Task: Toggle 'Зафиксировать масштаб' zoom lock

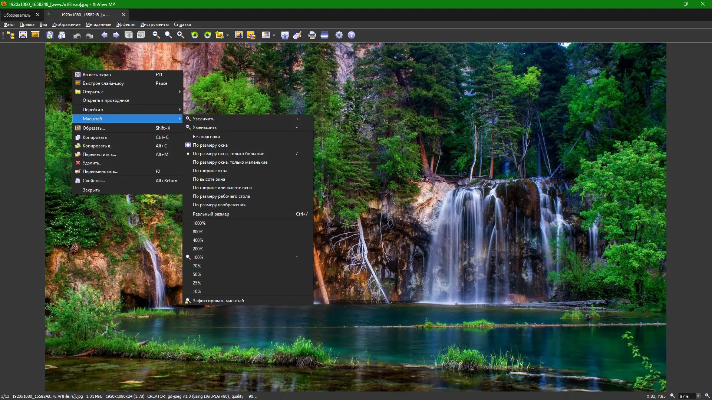Action: pyautogui.click(x=218, y=301)
